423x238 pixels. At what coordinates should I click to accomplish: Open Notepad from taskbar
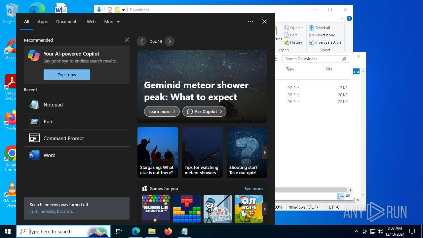coord(184,231)
